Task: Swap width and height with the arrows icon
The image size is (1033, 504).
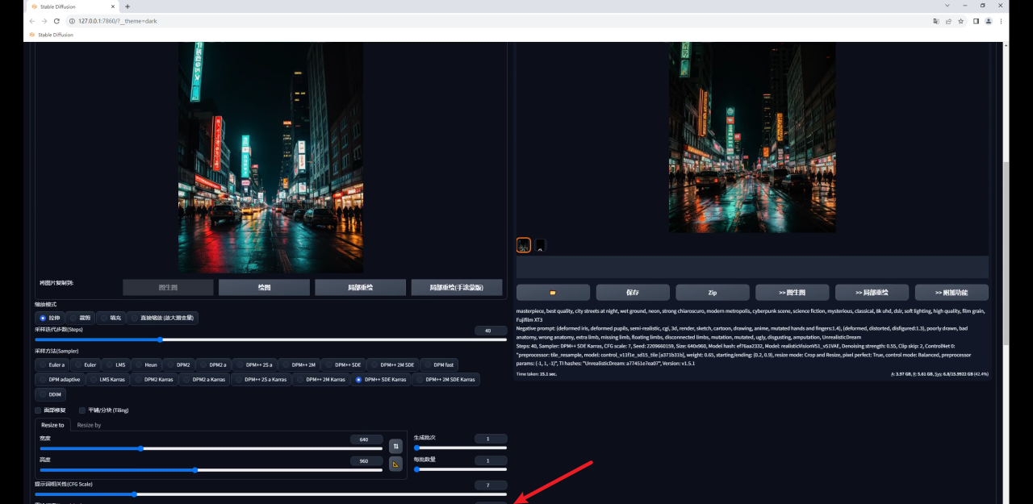Action: (x=395, y=446)
